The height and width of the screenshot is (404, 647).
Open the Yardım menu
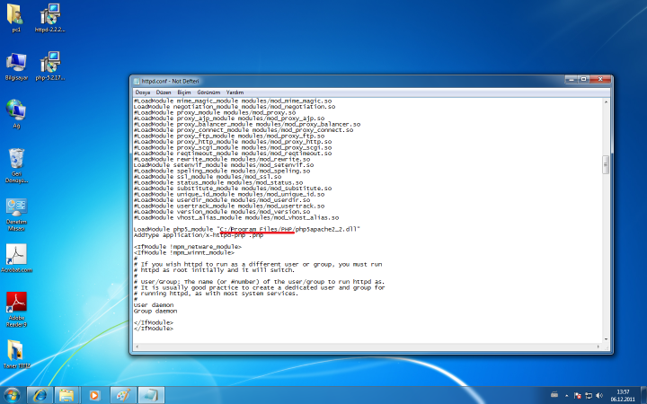click(235, 92)
